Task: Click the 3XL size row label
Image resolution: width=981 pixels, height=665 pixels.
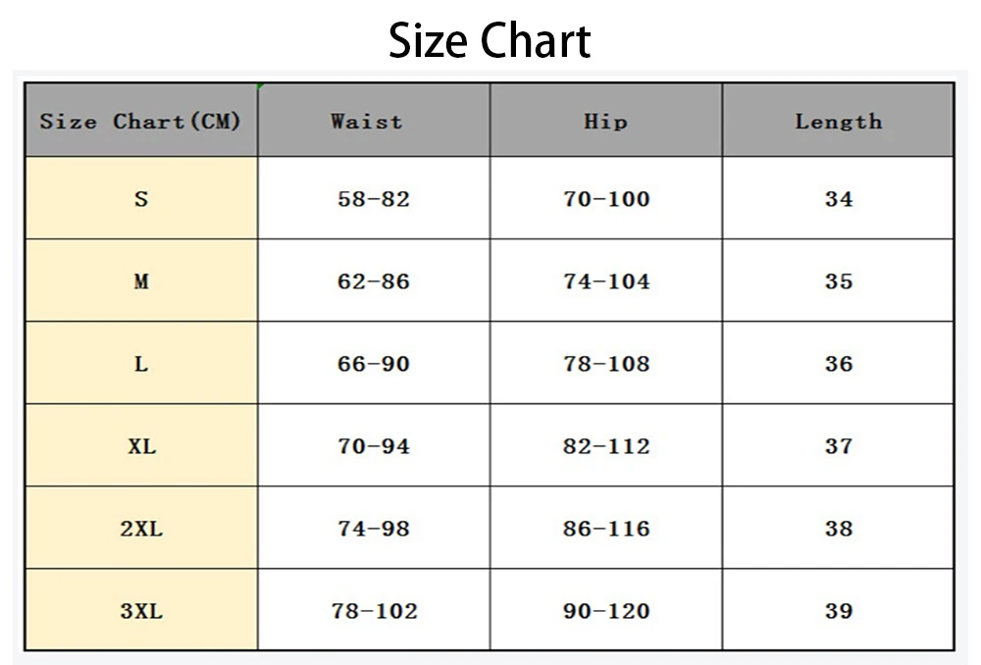Action: 140,609
